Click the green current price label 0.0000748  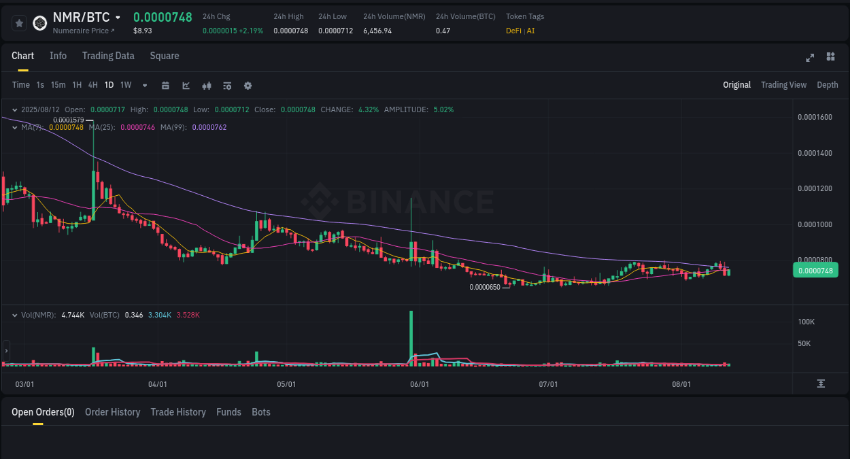(815, 270)
